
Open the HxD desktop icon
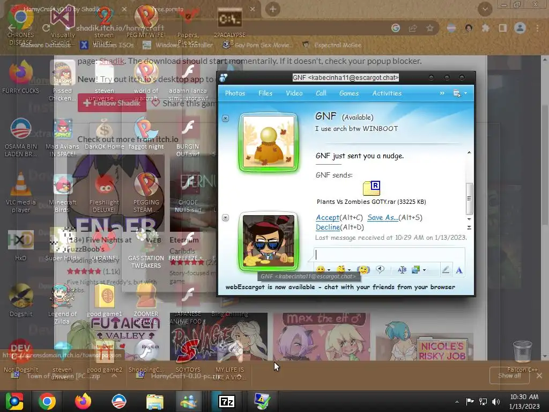click(x=21, y=245)
